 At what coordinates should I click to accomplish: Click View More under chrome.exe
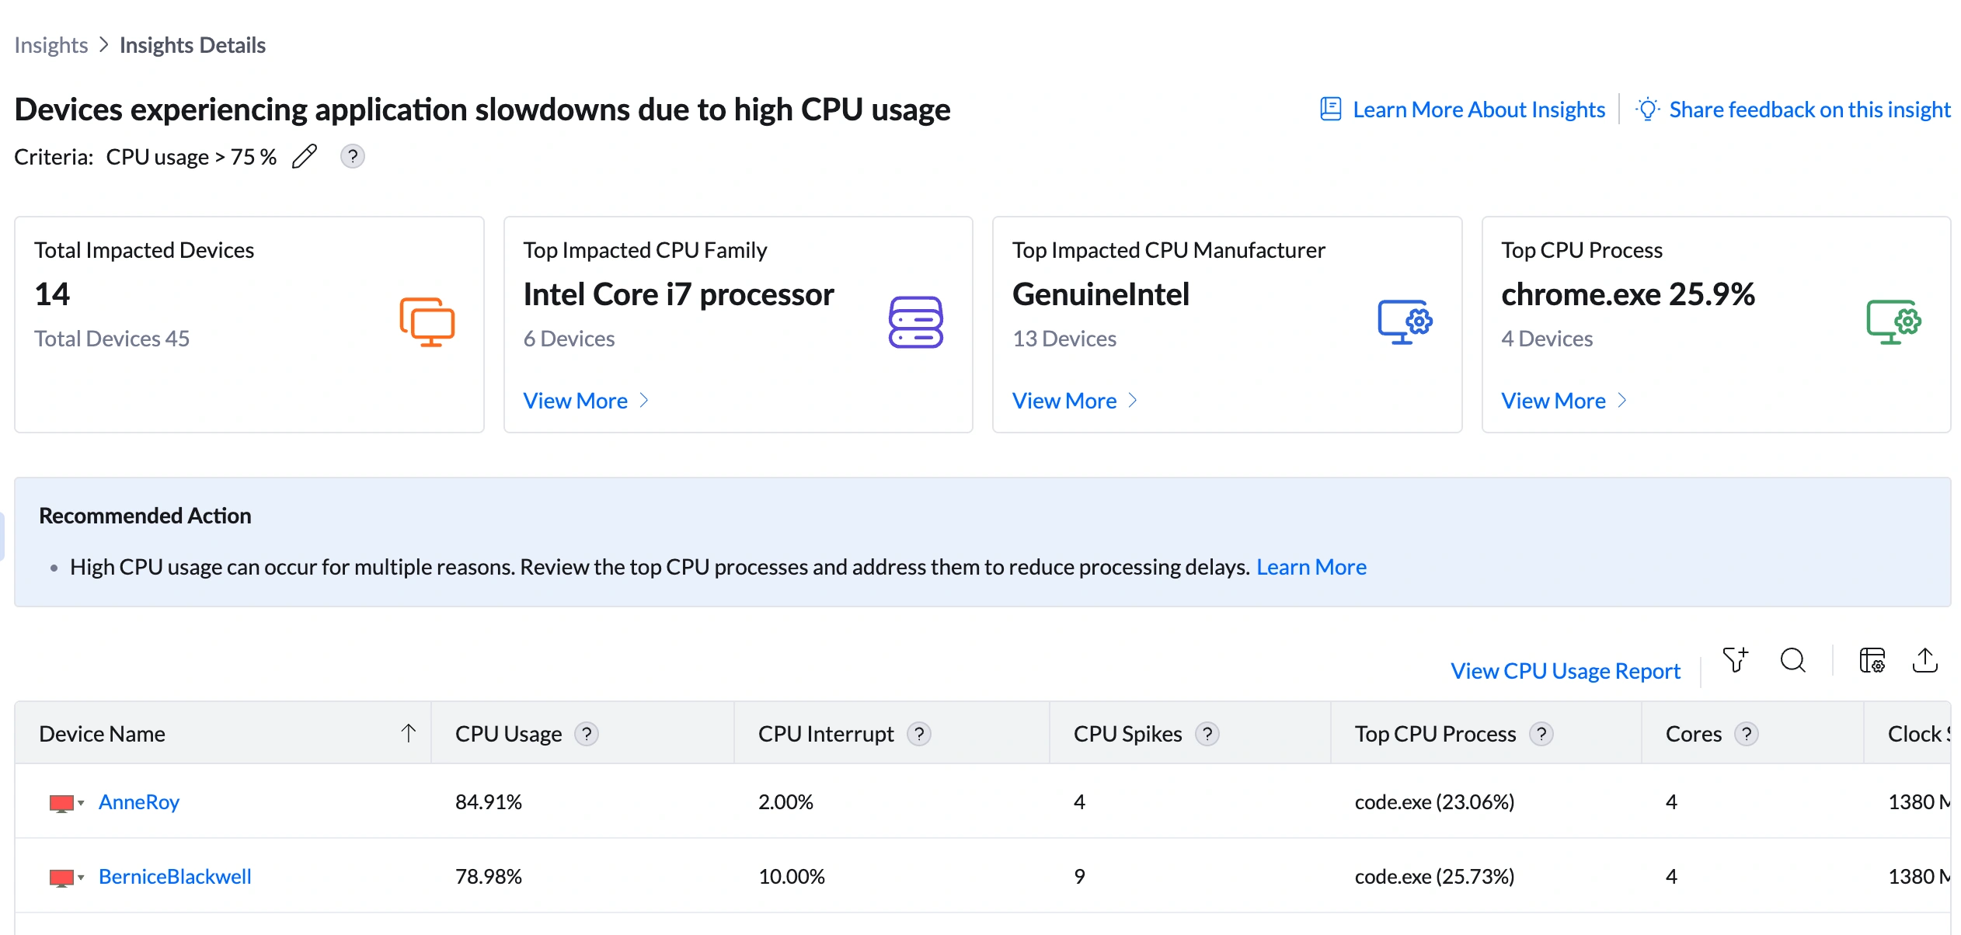pyautogui.click(x=1553, y=401)
